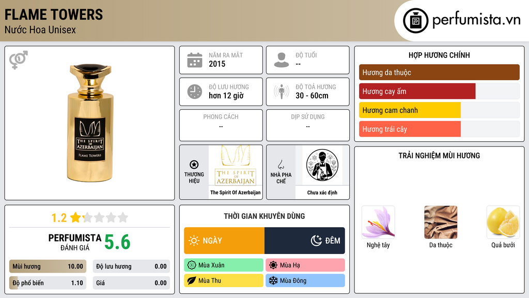Click The Spirit Of Azerbaijan brand name

[x=236, y=192]
